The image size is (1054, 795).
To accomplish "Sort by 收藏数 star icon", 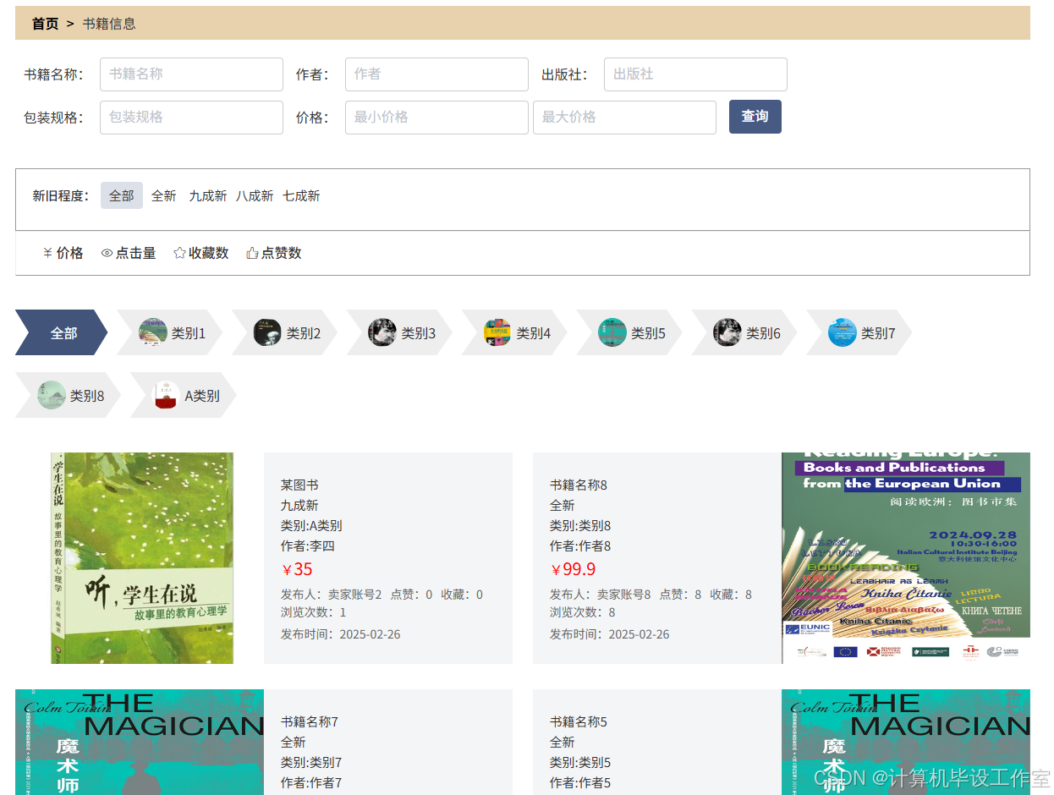I will click(179, 253).
